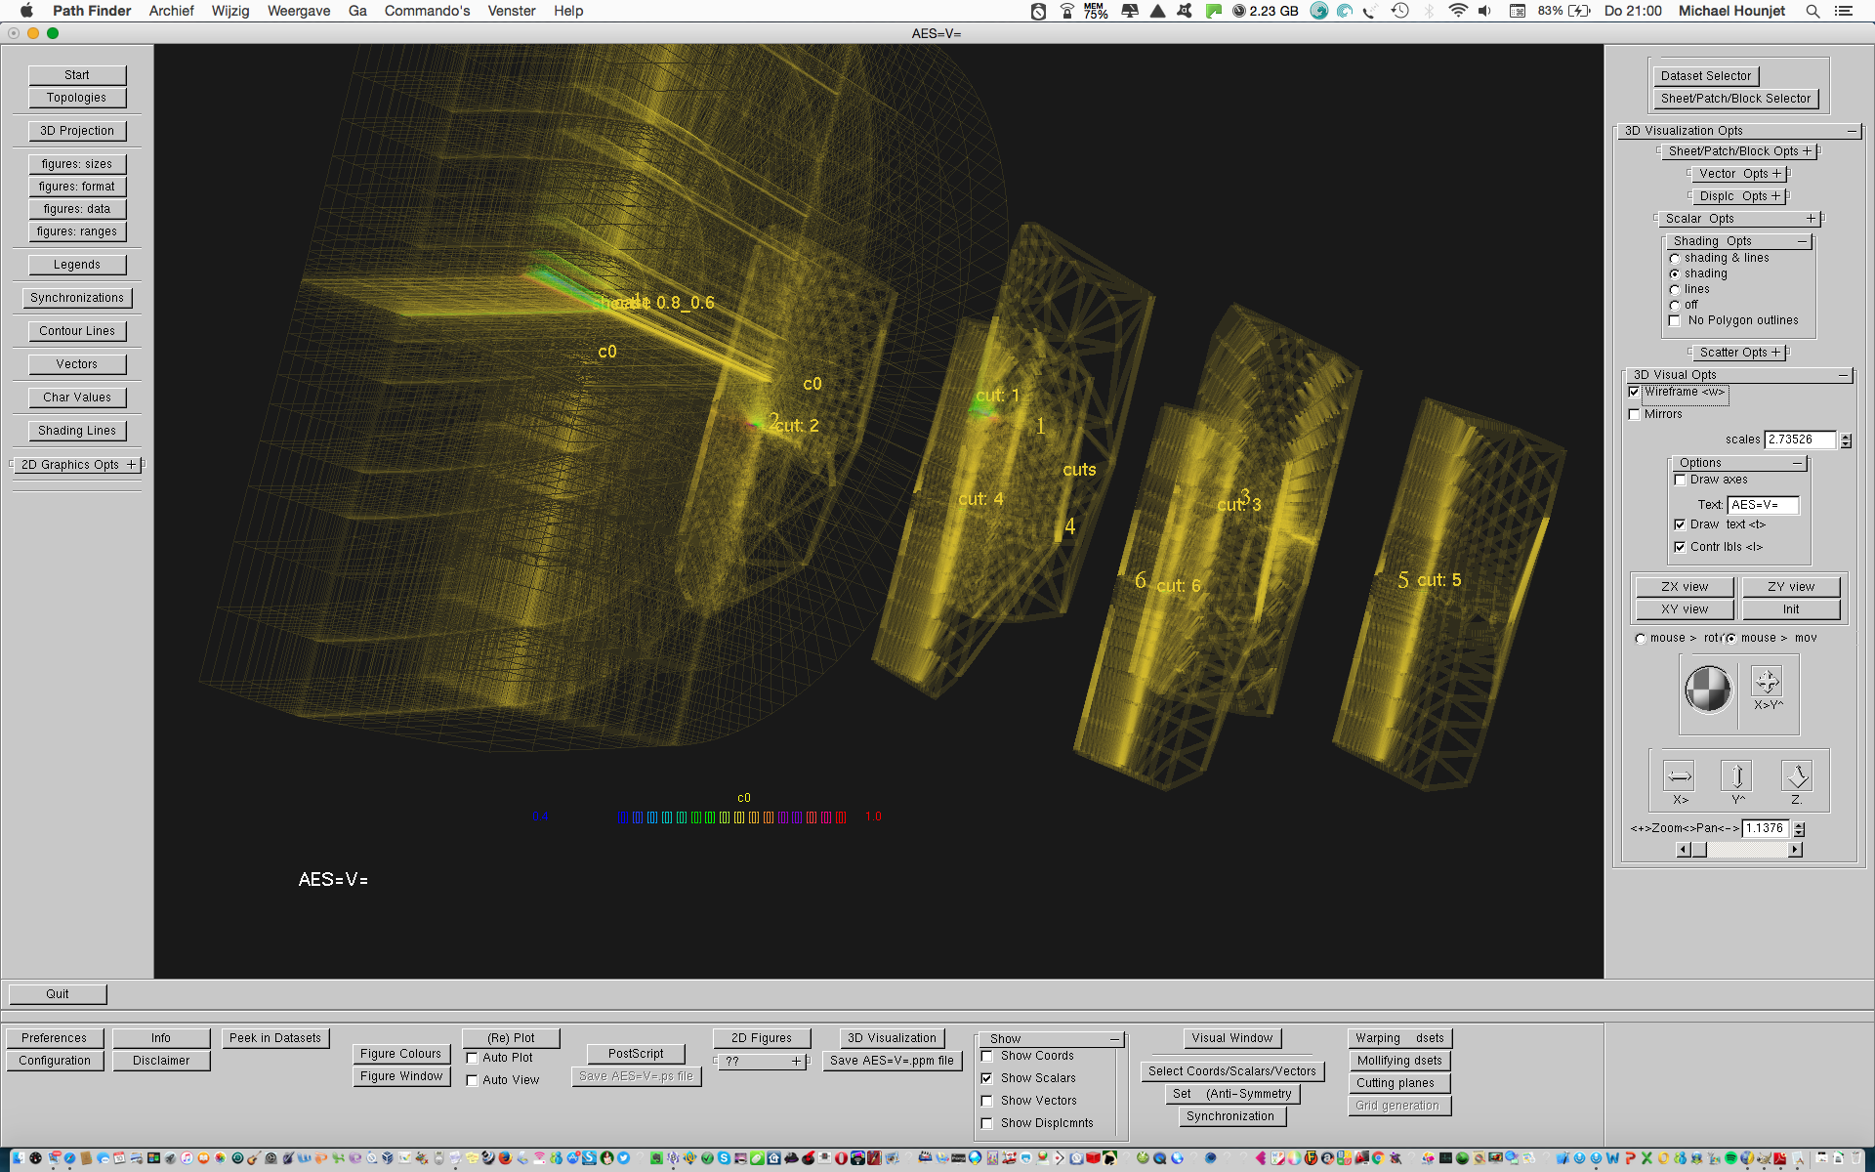Click the Init view button

pyautogui.click(x=1790, y=609)
